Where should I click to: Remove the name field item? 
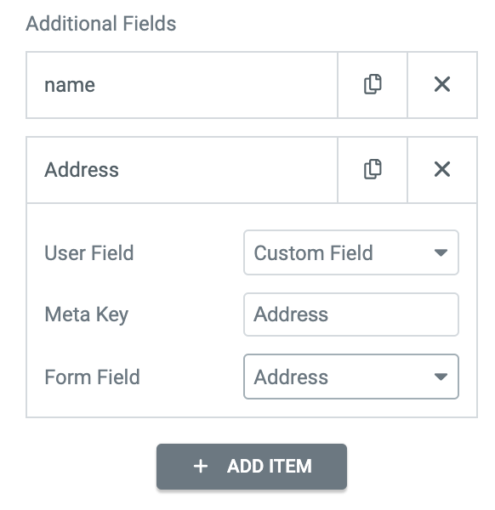click(442, 84)
